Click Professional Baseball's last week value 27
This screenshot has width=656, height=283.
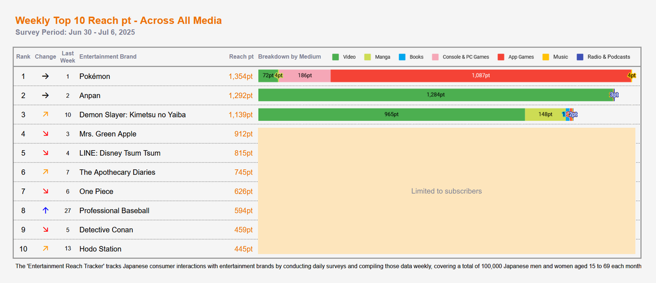(x=68, y=210)
